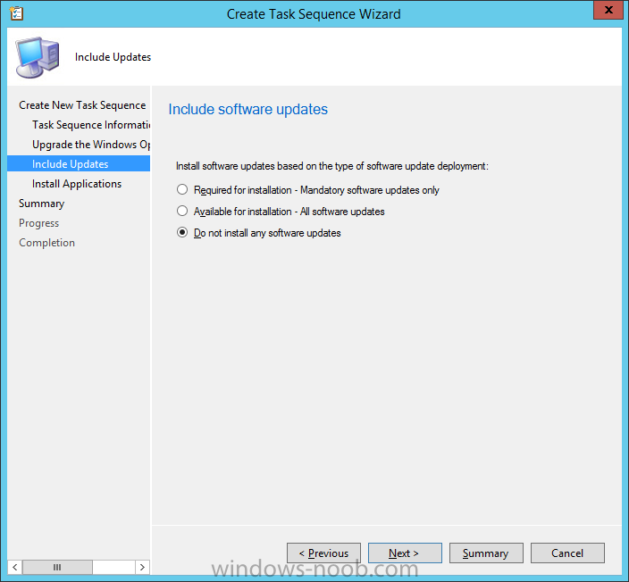The image size is (629, 582).
Task: Click the computer icon in the header
Action: pos(38,57)
